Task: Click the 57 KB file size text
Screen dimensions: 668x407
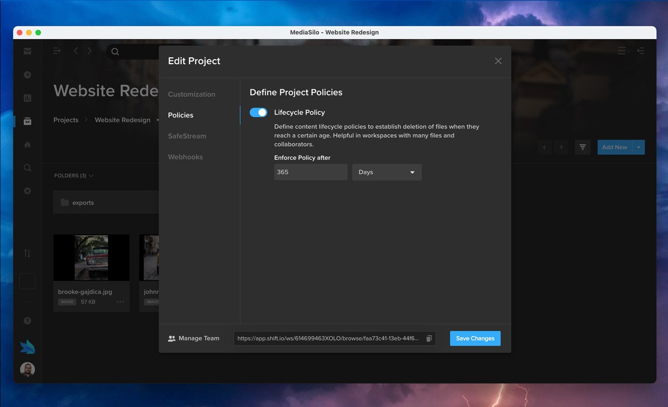Action: click(x=88, y=302)
